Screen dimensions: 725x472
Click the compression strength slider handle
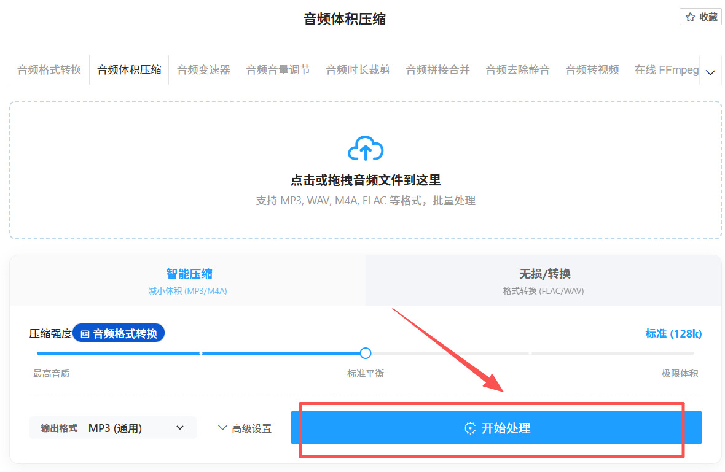[366, 354]
